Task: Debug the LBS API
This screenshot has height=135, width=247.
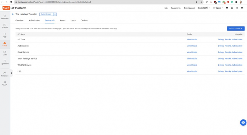Action: coord(221,71)
